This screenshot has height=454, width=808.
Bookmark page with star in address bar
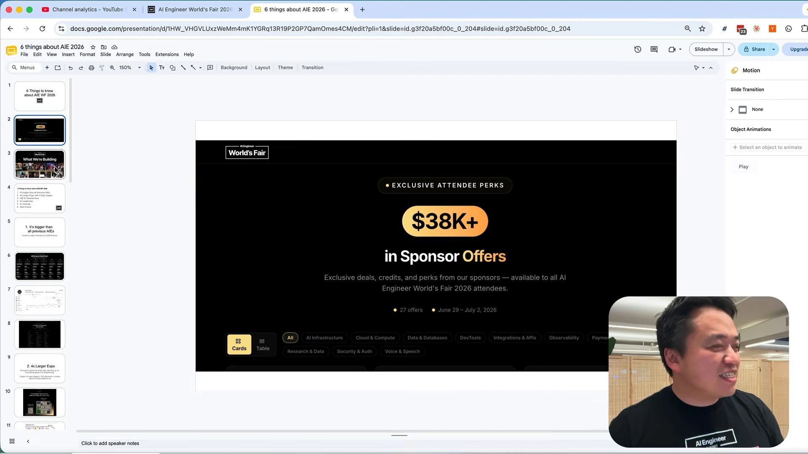tap(702, 29)
